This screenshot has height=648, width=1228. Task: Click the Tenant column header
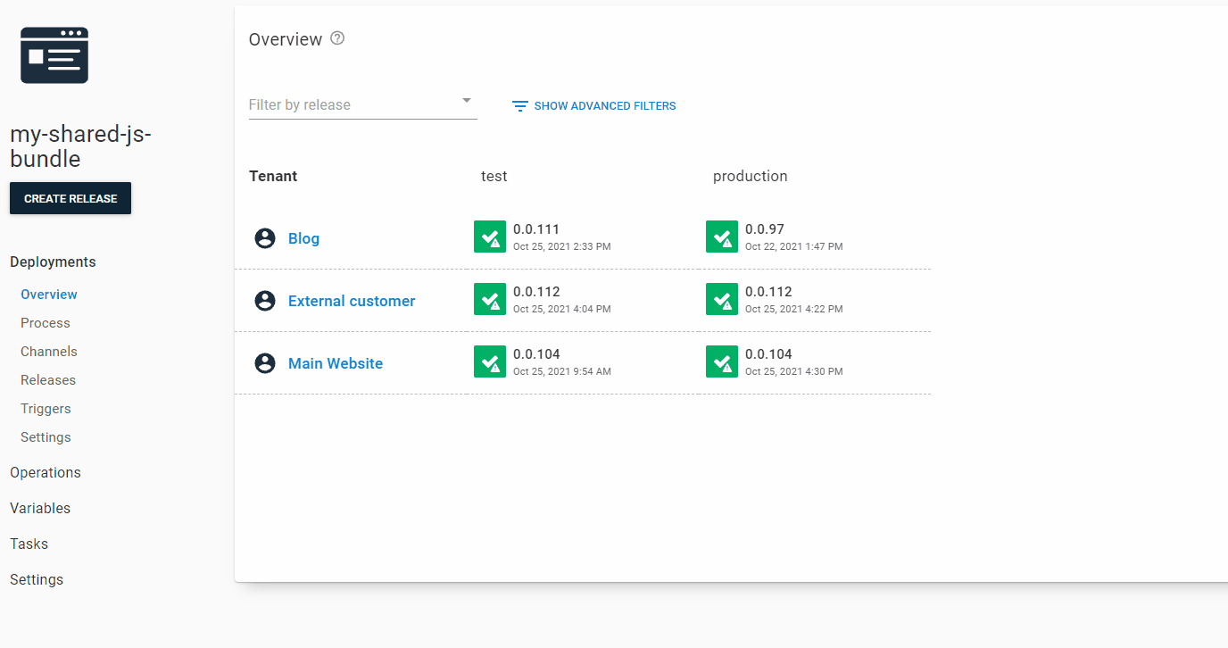[273, 176]
